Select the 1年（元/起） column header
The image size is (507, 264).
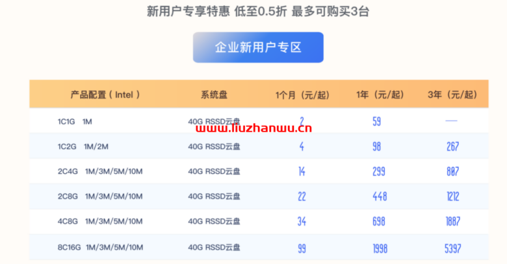(x=380, y=95)
